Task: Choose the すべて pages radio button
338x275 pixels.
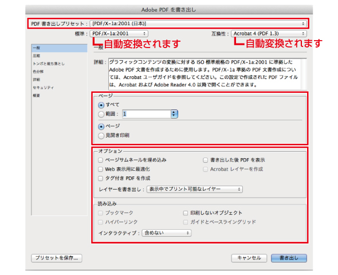Action: (101, 105)
